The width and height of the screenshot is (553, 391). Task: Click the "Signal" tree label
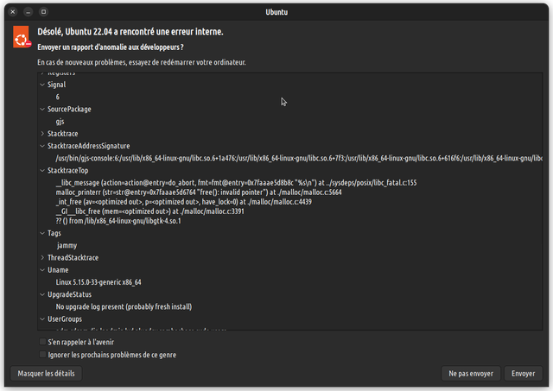click(x=56, y=85)
